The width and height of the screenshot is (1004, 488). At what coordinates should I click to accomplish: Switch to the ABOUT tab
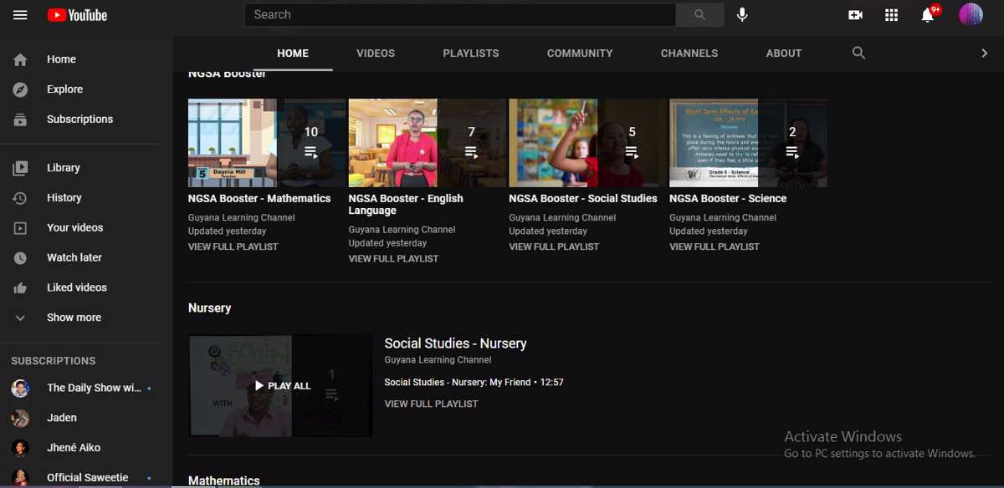tap(784, 53)
